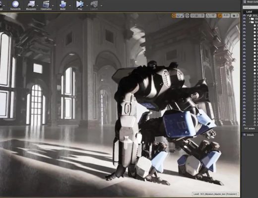Click the greyed Launch toolbar icon

coord(94,5)
